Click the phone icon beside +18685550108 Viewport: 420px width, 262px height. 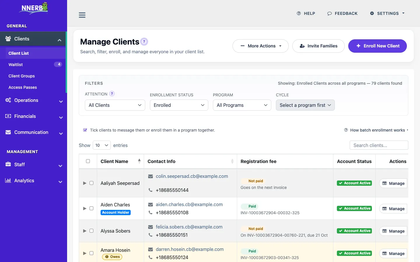(x=150, y=213)
